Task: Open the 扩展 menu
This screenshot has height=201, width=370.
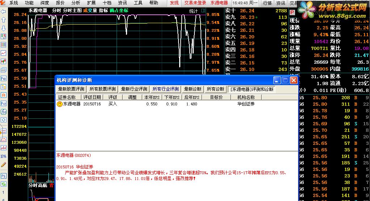Action: (91, 3)
